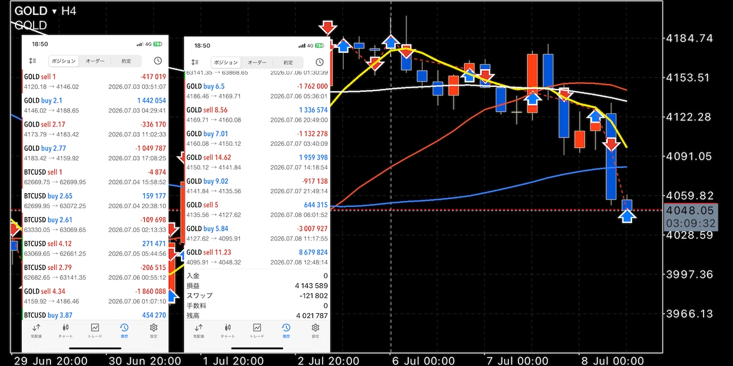Select オーダー segment in left phone
This screenshot has width=733, height=366.
tap(95, 61)
